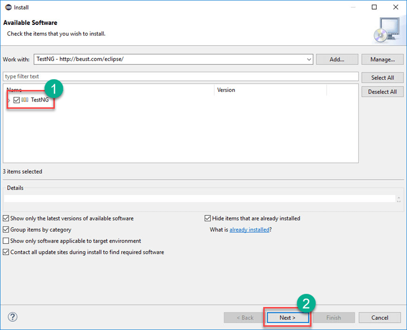Expand the TestNG tree node
This screenshot has height=330, width=407.
(9, 101)
